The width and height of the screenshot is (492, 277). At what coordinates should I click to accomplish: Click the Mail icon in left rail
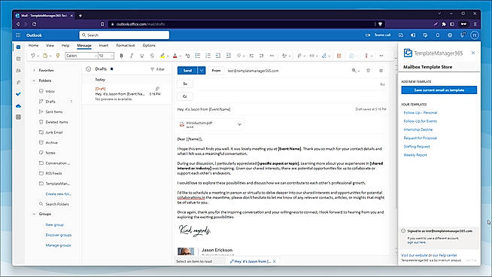click(19, 47)
